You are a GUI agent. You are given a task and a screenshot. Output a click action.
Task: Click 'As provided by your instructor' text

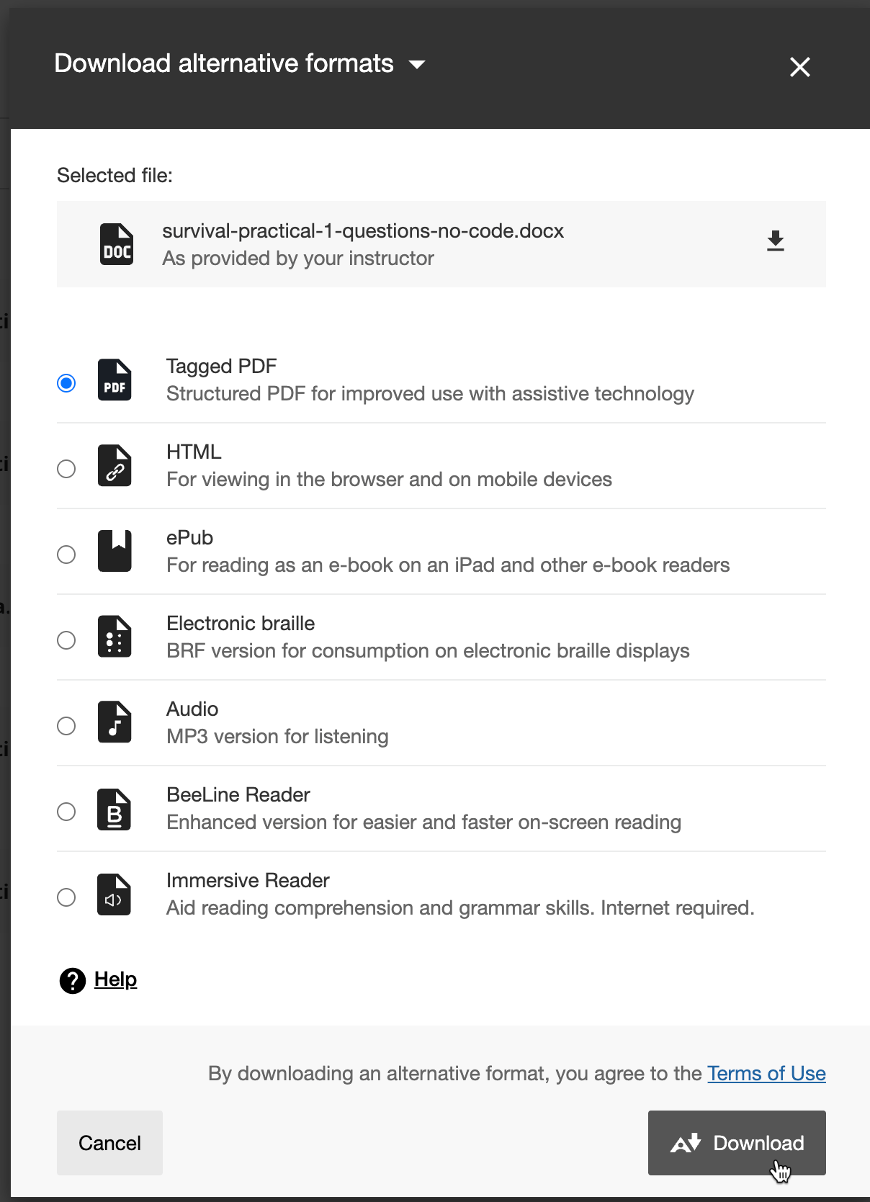click(298, 259)
